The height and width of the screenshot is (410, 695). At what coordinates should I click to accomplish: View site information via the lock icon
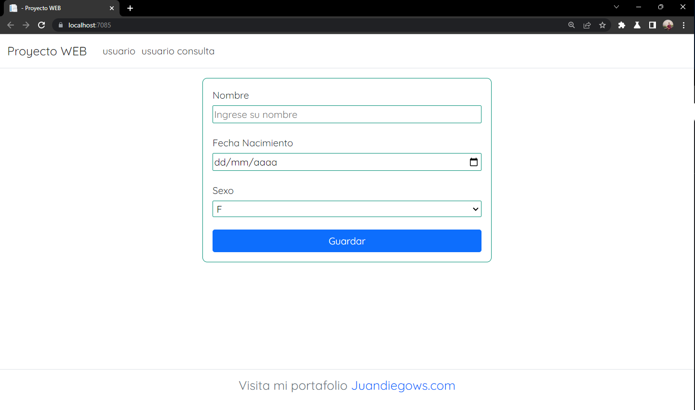tap(60, 25)
